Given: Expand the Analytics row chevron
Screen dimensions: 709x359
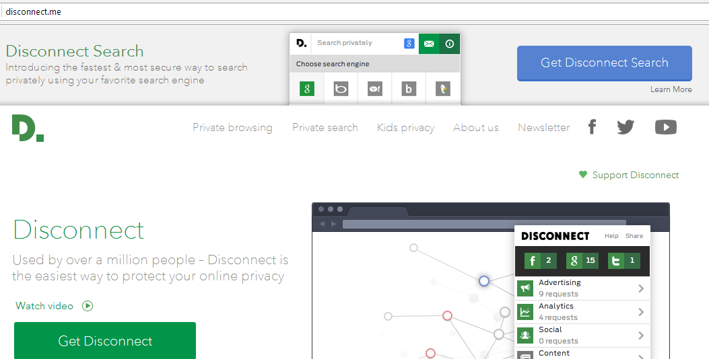Looking at the screenshot, I should coord(641,311).
